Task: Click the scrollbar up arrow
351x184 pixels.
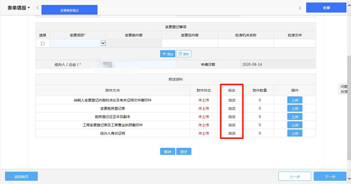Action: tap(349, 6)
